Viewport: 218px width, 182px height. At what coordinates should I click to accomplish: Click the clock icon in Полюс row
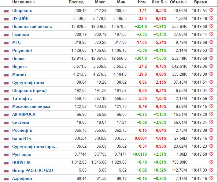[211, 58]
